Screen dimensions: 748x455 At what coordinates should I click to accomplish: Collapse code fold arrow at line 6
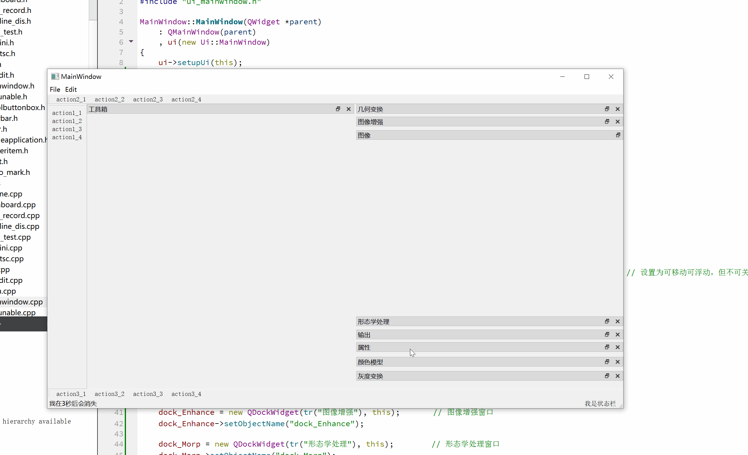(x=131, y=42)
